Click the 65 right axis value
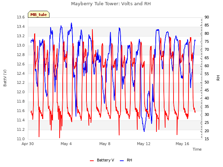Image resolution: width=223 pixels, height=167 pixels. coord(207,58)
